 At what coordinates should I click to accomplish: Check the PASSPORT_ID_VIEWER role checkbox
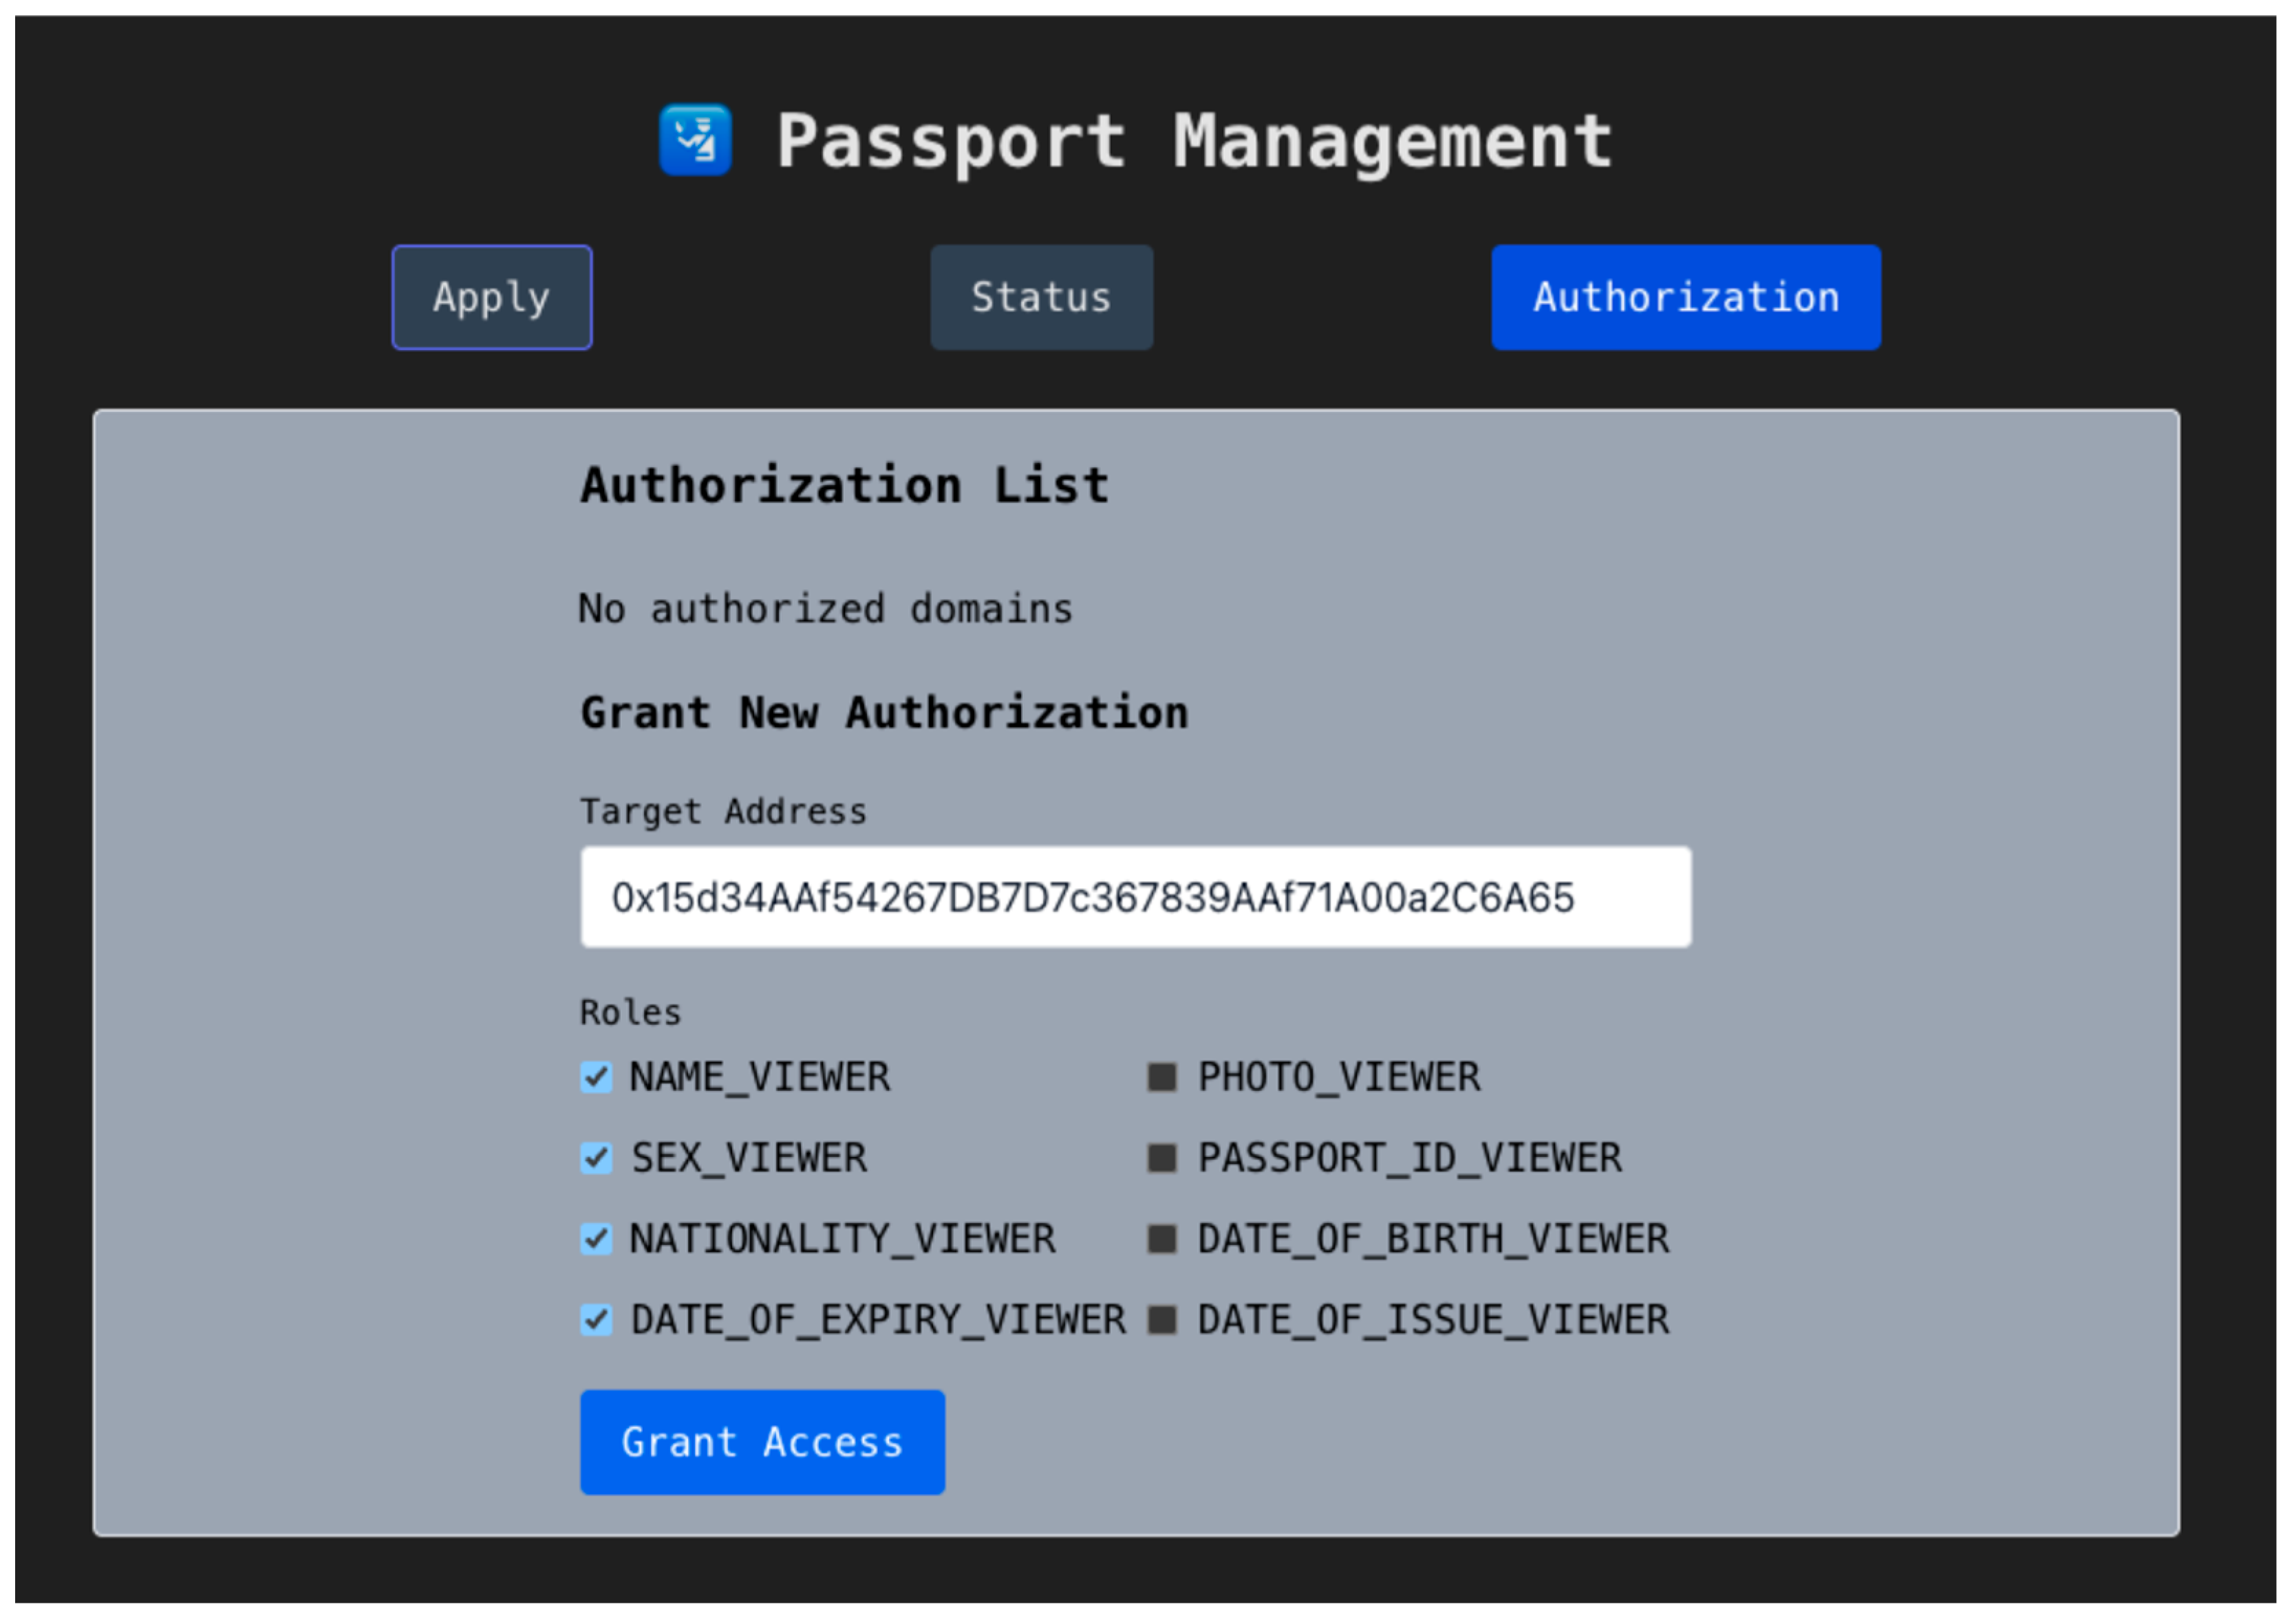[x=1161, y=1158]
